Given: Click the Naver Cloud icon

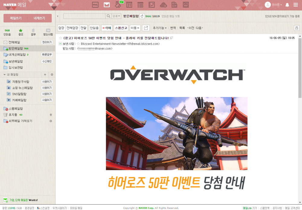Looking at the screenshot, I should pos(163,5).
